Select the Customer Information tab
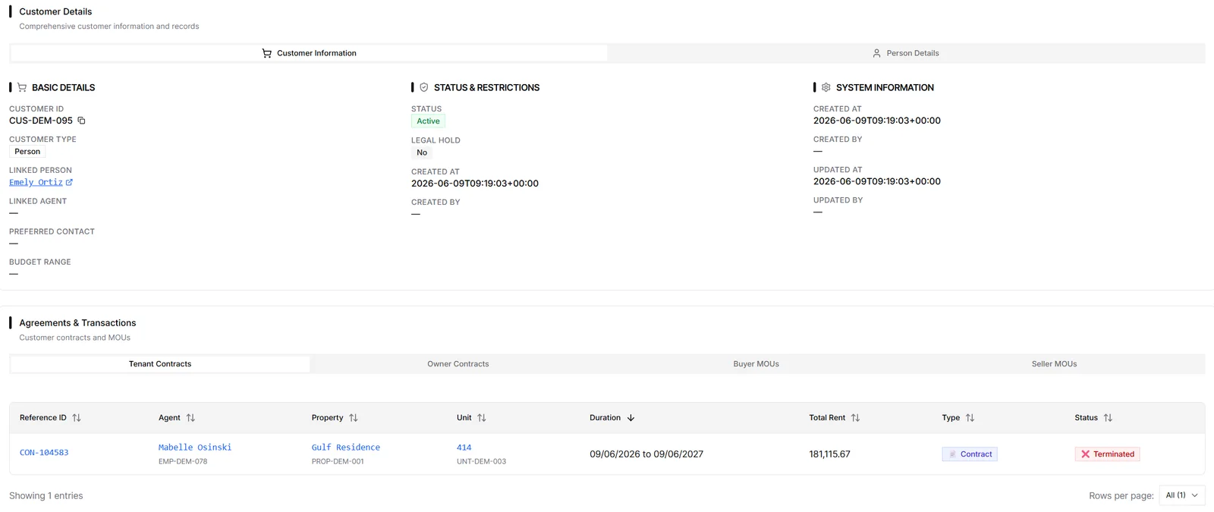 [309, 53]
